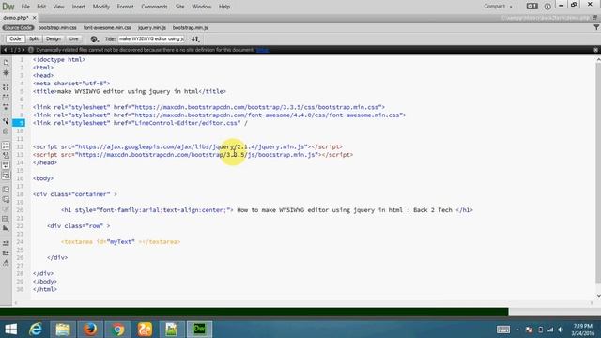Select the demo.php document tab

click(x=15, y=18)
